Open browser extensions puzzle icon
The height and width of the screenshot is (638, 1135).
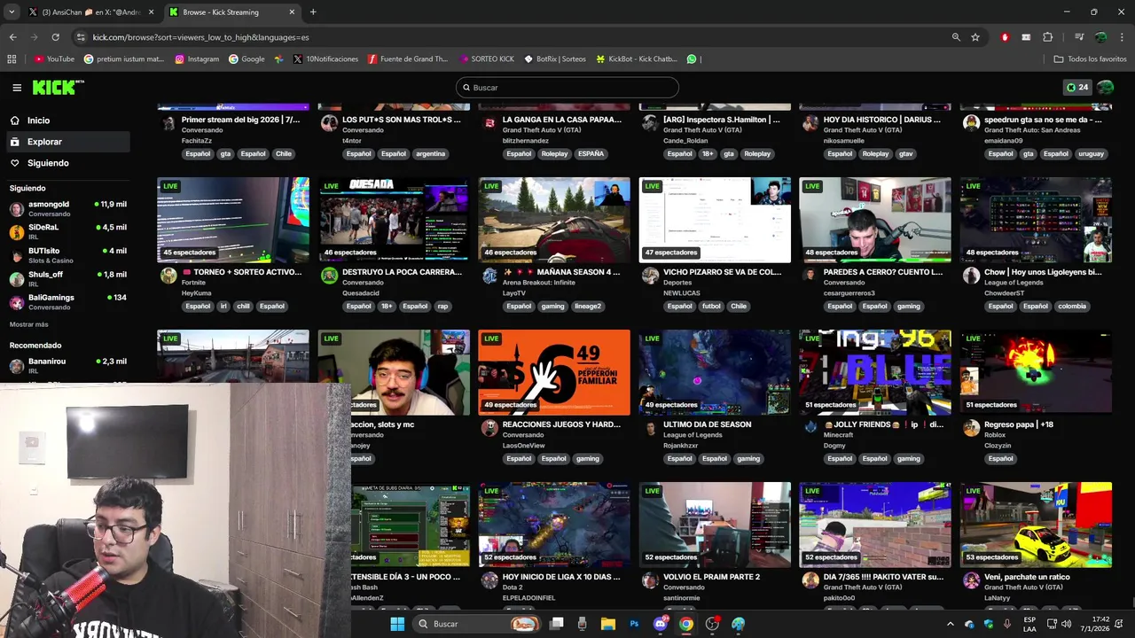click(1047, 37)
